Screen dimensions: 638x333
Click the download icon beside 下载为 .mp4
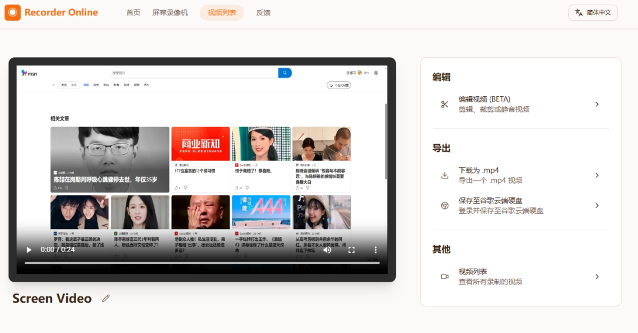(445, 175)
